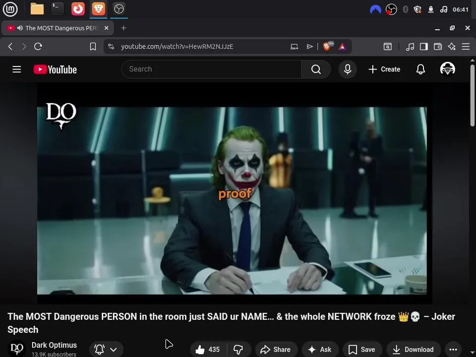Open the Files folder launcher in panel
The width and height of the screenshot is (476, 357).
(37, 9)
